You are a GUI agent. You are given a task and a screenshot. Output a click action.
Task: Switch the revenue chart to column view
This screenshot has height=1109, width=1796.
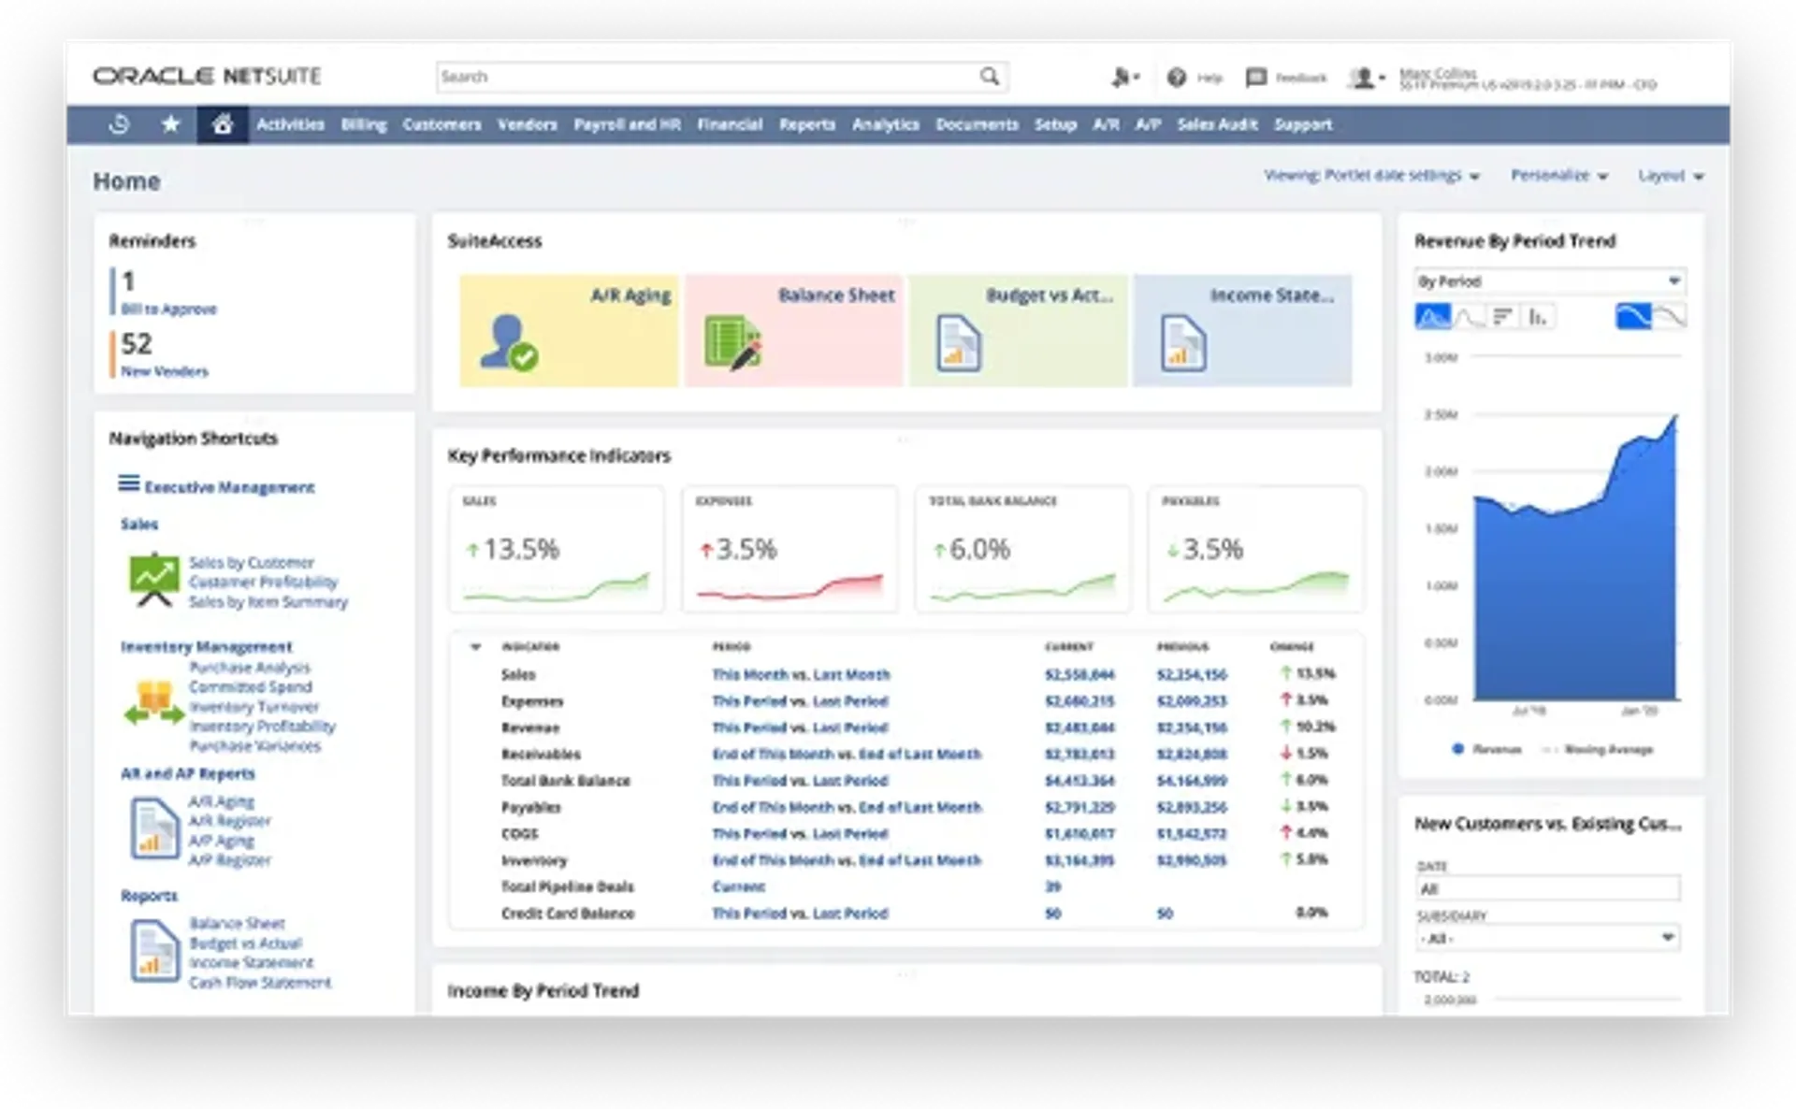[x=1538, y=317]
